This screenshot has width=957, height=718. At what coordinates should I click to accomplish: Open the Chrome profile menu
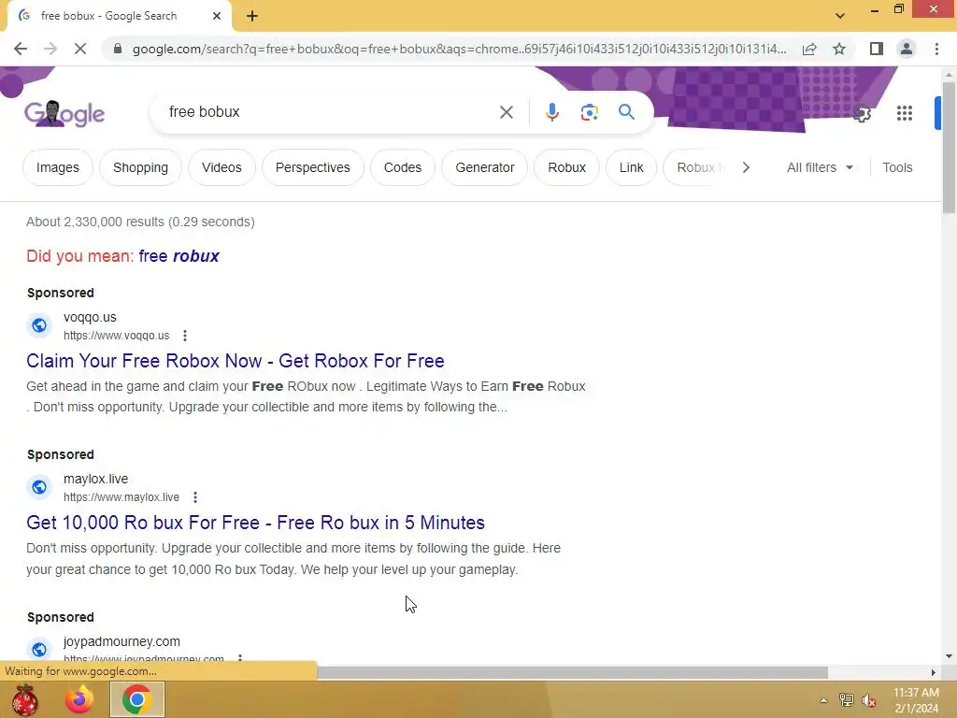907,49
